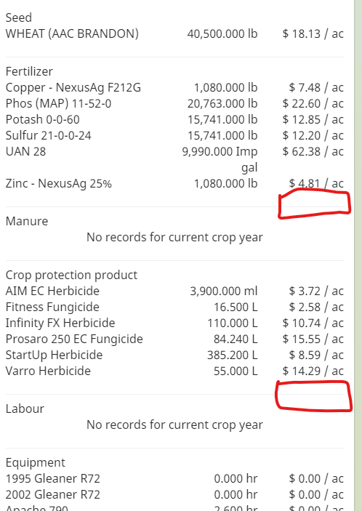The height and width of the screenshot is (511, 362).
Task: Click the Crop protection product heading
Action: point(71,275)
